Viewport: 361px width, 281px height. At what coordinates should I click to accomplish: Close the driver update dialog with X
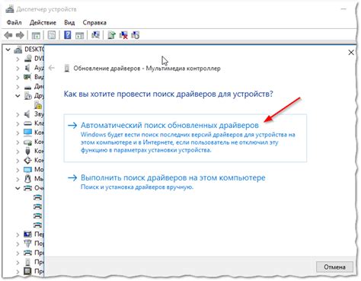[x=351, y=53]
